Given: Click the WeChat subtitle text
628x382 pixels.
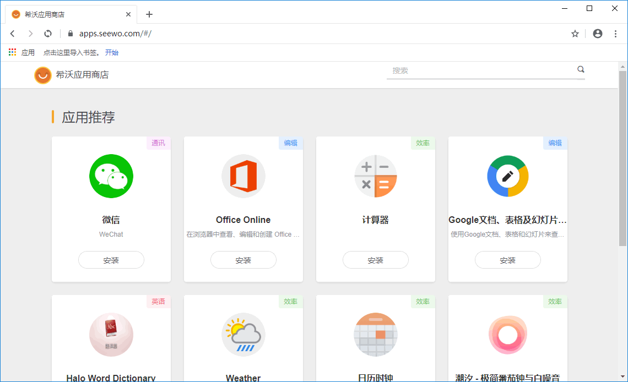Looking at the screenshot, I should click(111, 234).
